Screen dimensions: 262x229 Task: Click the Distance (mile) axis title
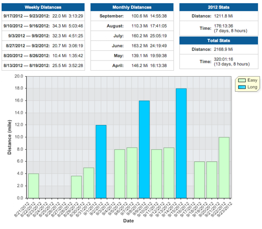click(9, 137)
